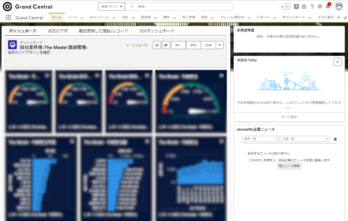Click the すべて表示 link
The height and width of the screenshot is (221, 348).
[x=289, y=117]
